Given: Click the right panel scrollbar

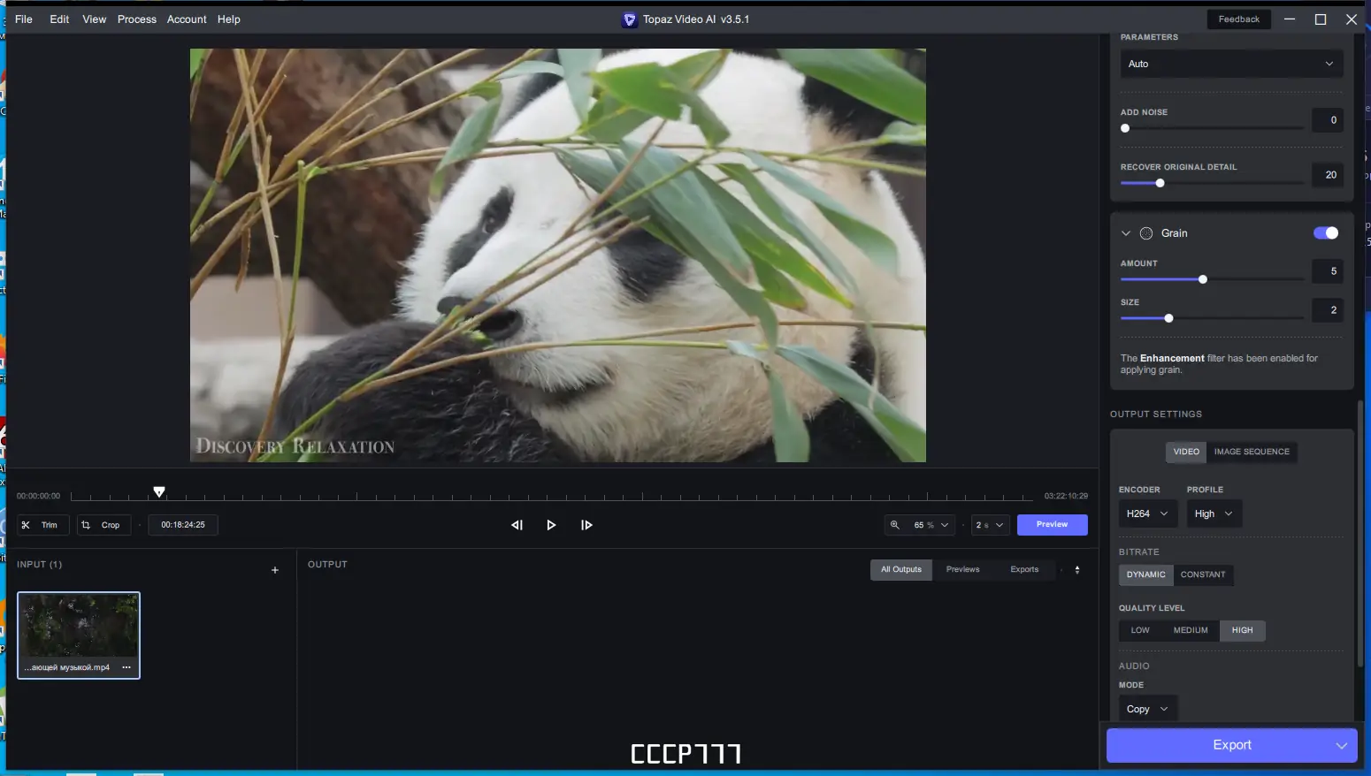Looking at the screenshot, I should coord(1360,533).
